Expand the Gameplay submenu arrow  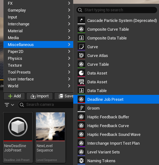[x=69, y=10]
